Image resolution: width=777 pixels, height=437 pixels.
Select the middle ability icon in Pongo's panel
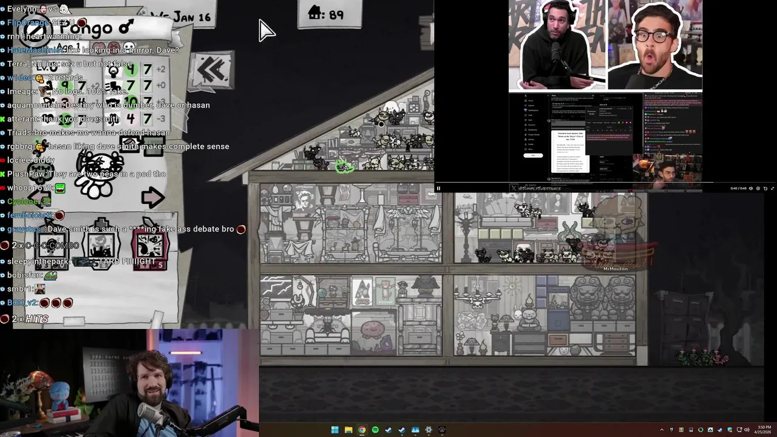[x=101, y=243]
